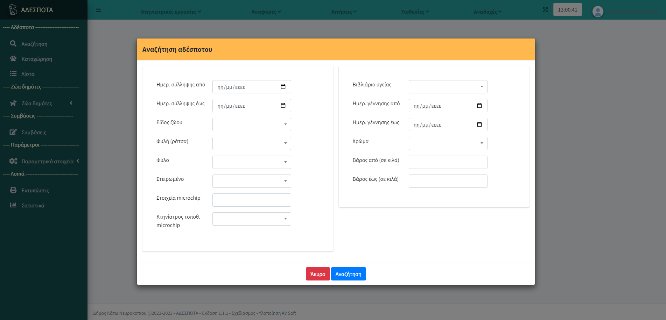Open the Βιβλιάριο υγείας dropdown
Viewport: 666px width, 320px height.
(x=448, y=87)
